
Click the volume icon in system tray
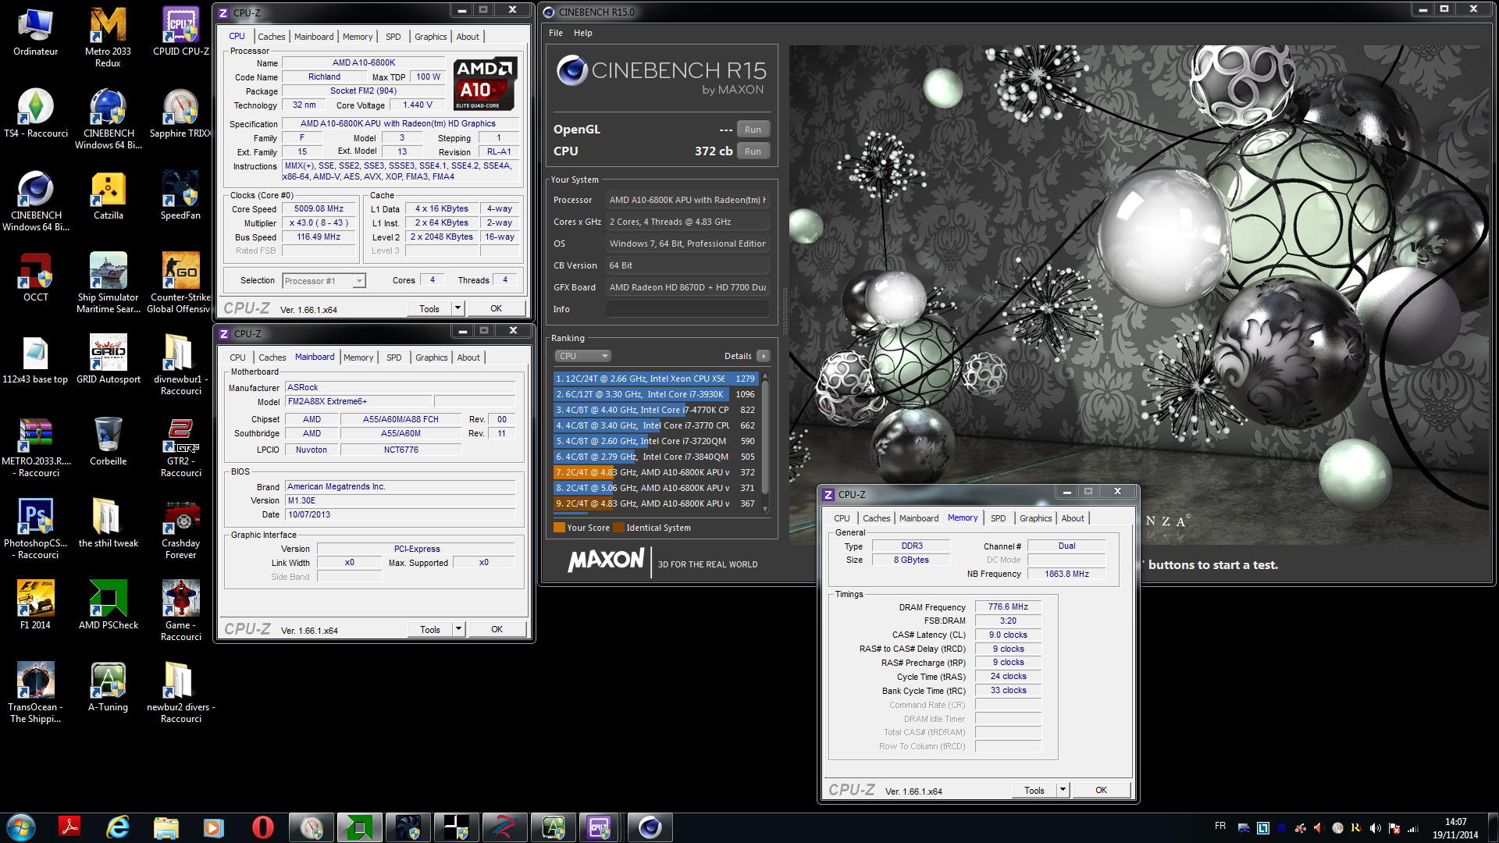coord(1376,828)
